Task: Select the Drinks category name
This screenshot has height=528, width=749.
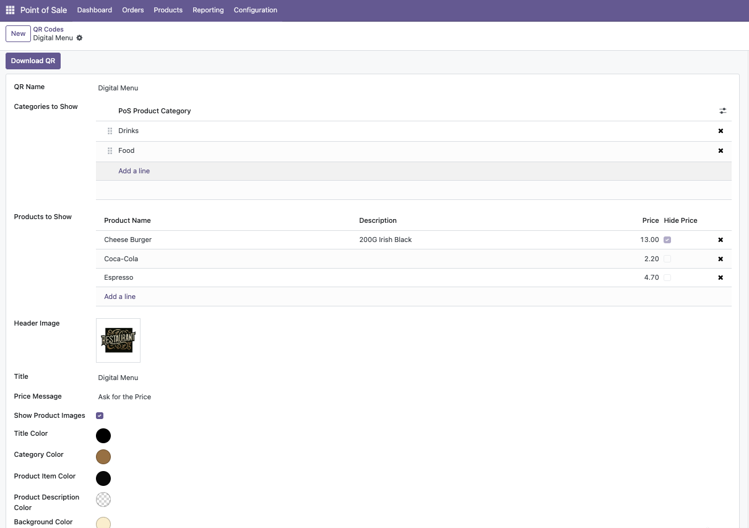Action: tap(128, 131)
